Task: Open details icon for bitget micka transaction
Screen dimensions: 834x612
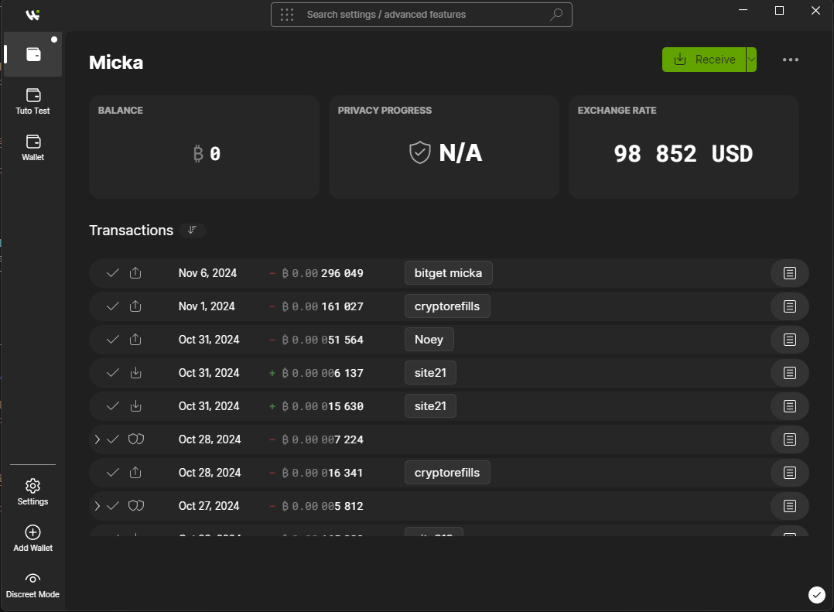Action: 789,273
